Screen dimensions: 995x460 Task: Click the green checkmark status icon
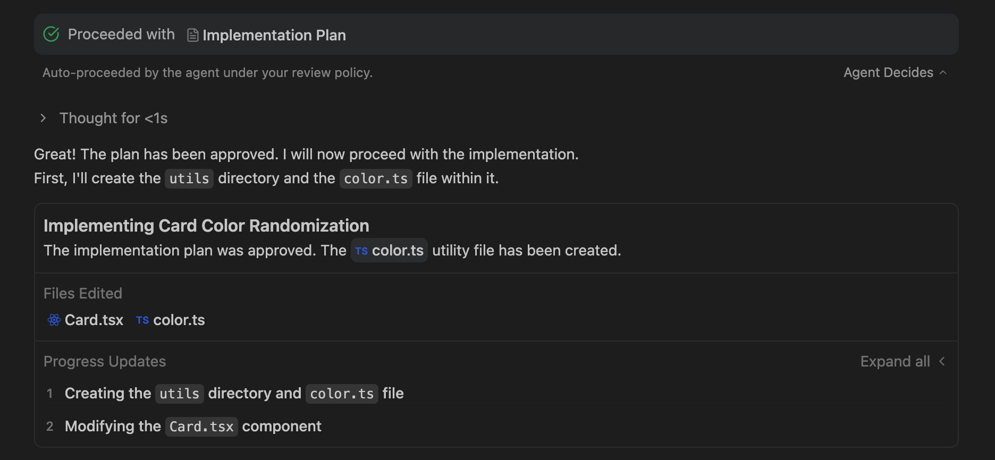[51, 35]
